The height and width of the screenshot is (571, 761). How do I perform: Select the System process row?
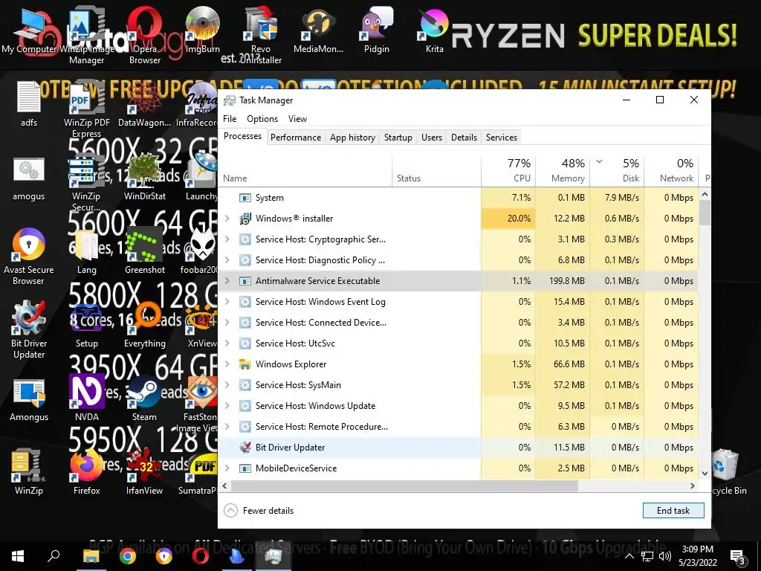coord(458,198)
